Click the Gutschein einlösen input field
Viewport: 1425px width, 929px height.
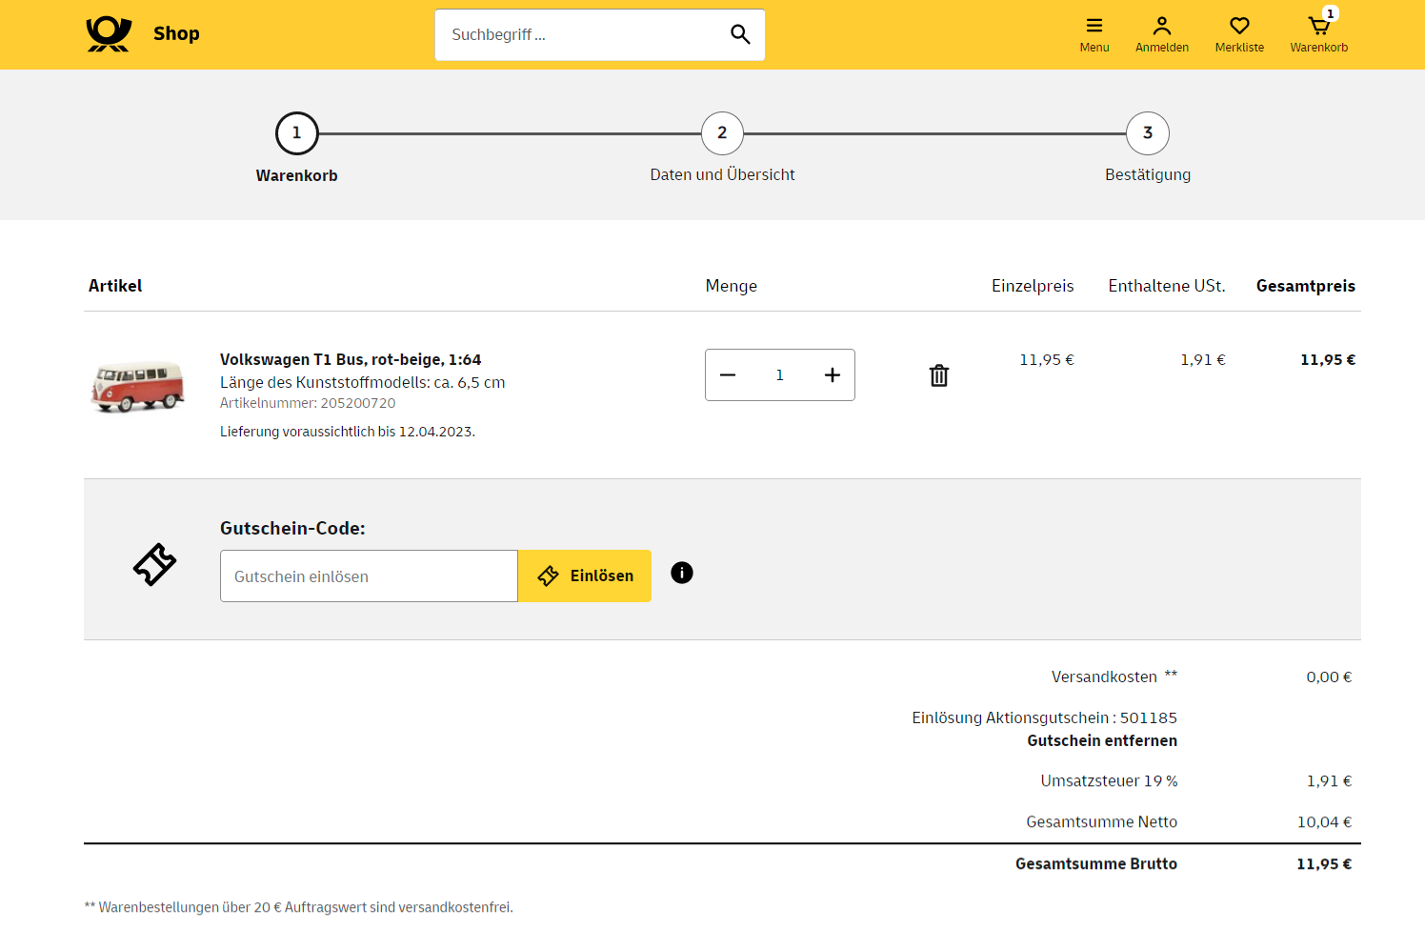[x=369, y=576]
